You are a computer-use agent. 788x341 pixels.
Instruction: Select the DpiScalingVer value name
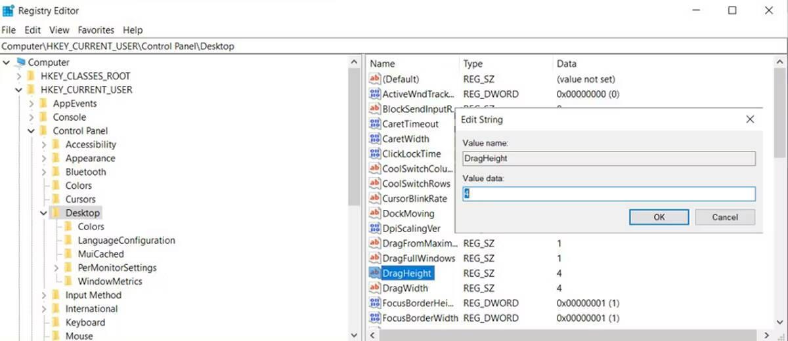click(x=411, y=228)
